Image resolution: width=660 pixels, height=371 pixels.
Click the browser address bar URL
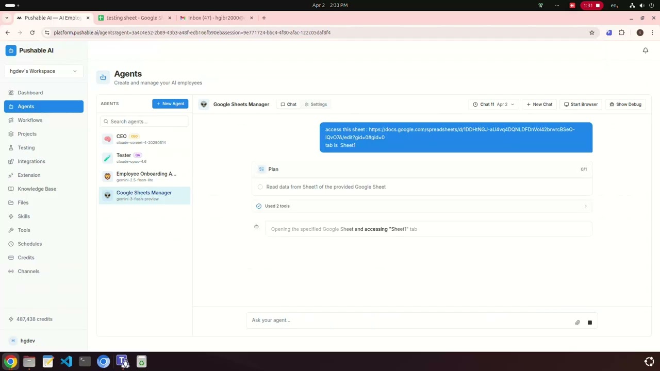pos(192,32)
